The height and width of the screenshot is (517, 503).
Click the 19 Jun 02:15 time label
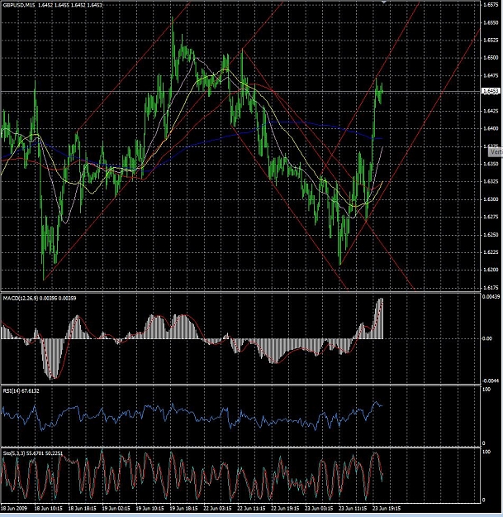(116, 509)
